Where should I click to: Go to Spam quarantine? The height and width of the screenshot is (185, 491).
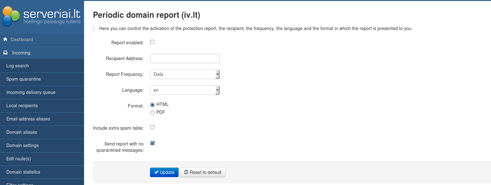coord(23,79)
